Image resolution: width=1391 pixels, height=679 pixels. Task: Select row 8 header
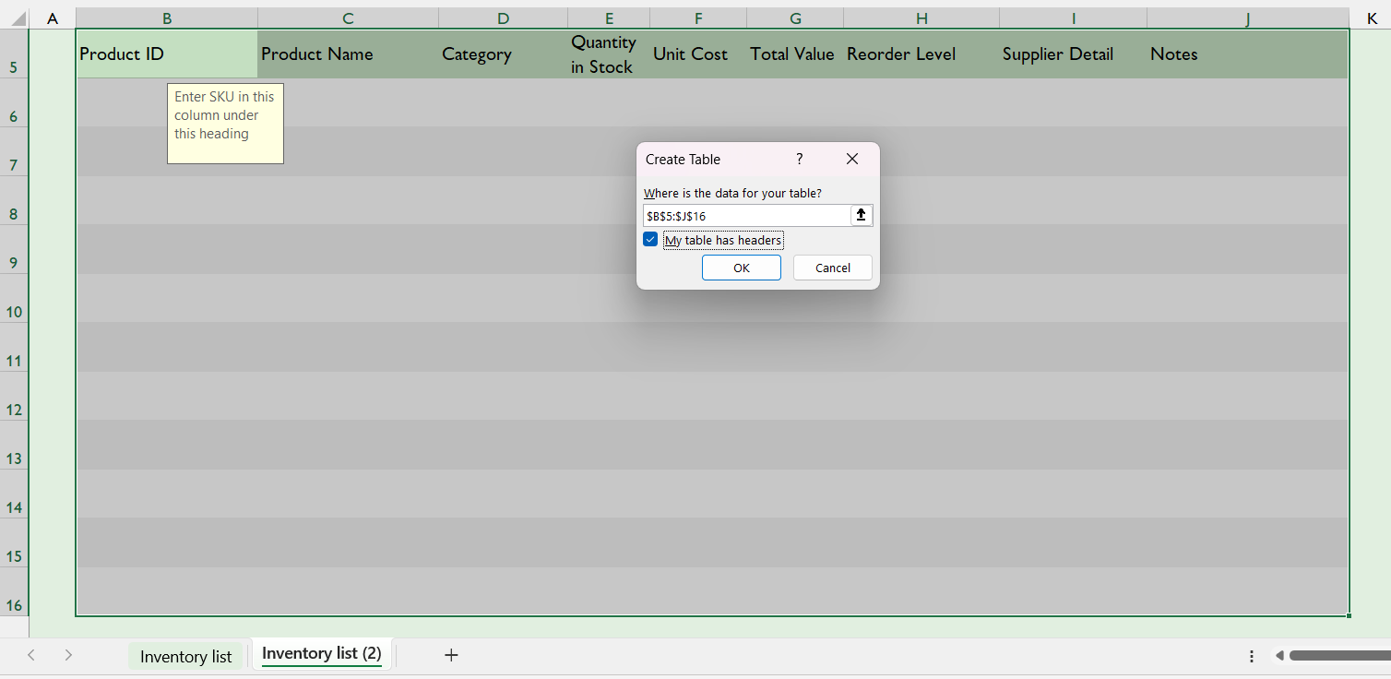point(14,200)
